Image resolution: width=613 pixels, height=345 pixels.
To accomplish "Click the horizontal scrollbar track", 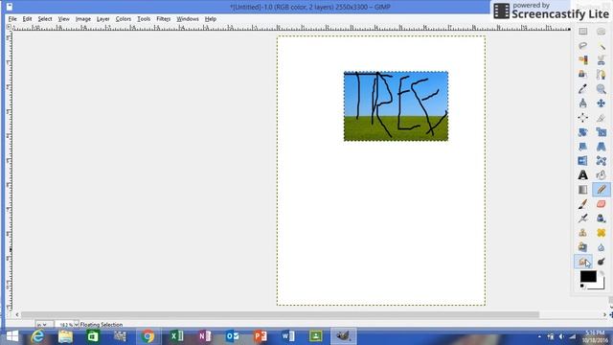I will tap(280, 314).
